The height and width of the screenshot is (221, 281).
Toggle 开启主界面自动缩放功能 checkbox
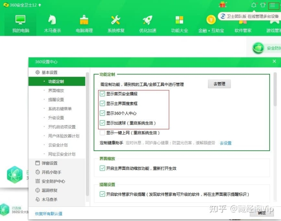coord(102,168)
